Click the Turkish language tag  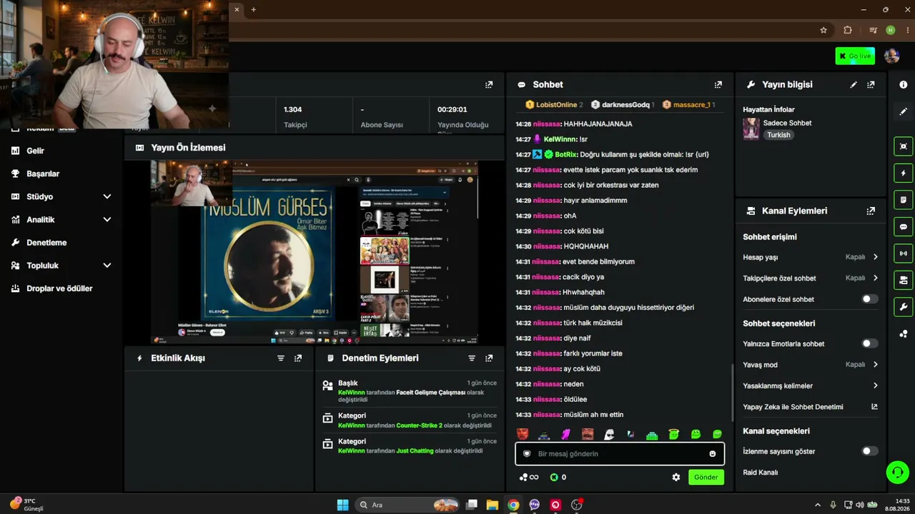point(778,135)
